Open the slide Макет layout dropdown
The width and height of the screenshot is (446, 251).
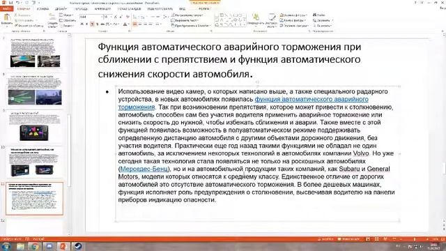click(x=67, y=15)
